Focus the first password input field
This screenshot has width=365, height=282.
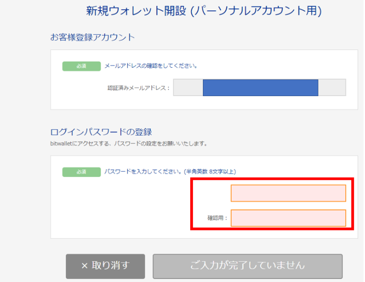pyautogui.click(x=288, y=193)
